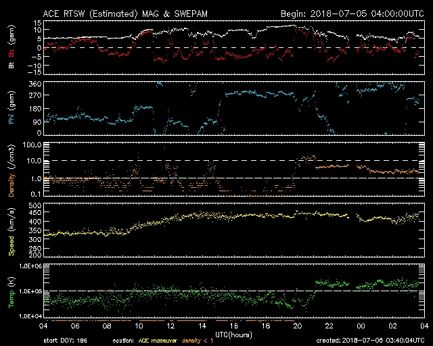Click the '22' hour label on time axis

click(329, 326)
